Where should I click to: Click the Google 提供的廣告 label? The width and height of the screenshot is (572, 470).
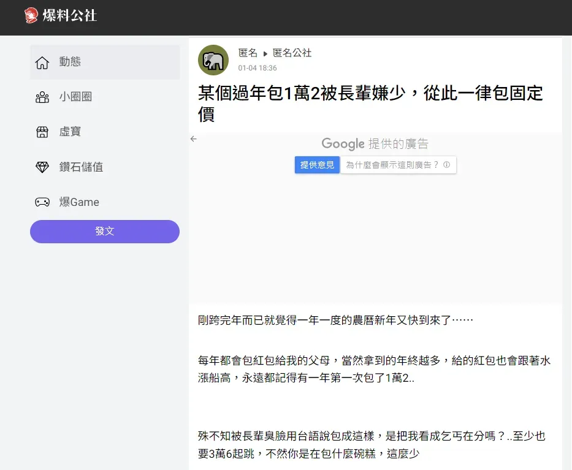coord(375,143)
